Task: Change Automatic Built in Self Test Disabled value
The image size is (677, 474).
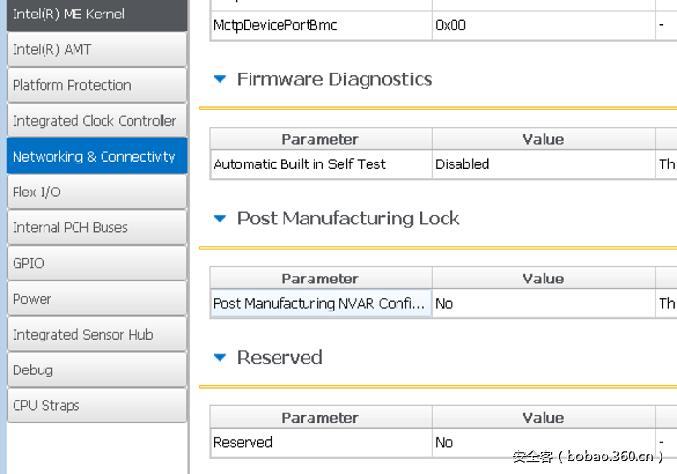Action: 542,164
